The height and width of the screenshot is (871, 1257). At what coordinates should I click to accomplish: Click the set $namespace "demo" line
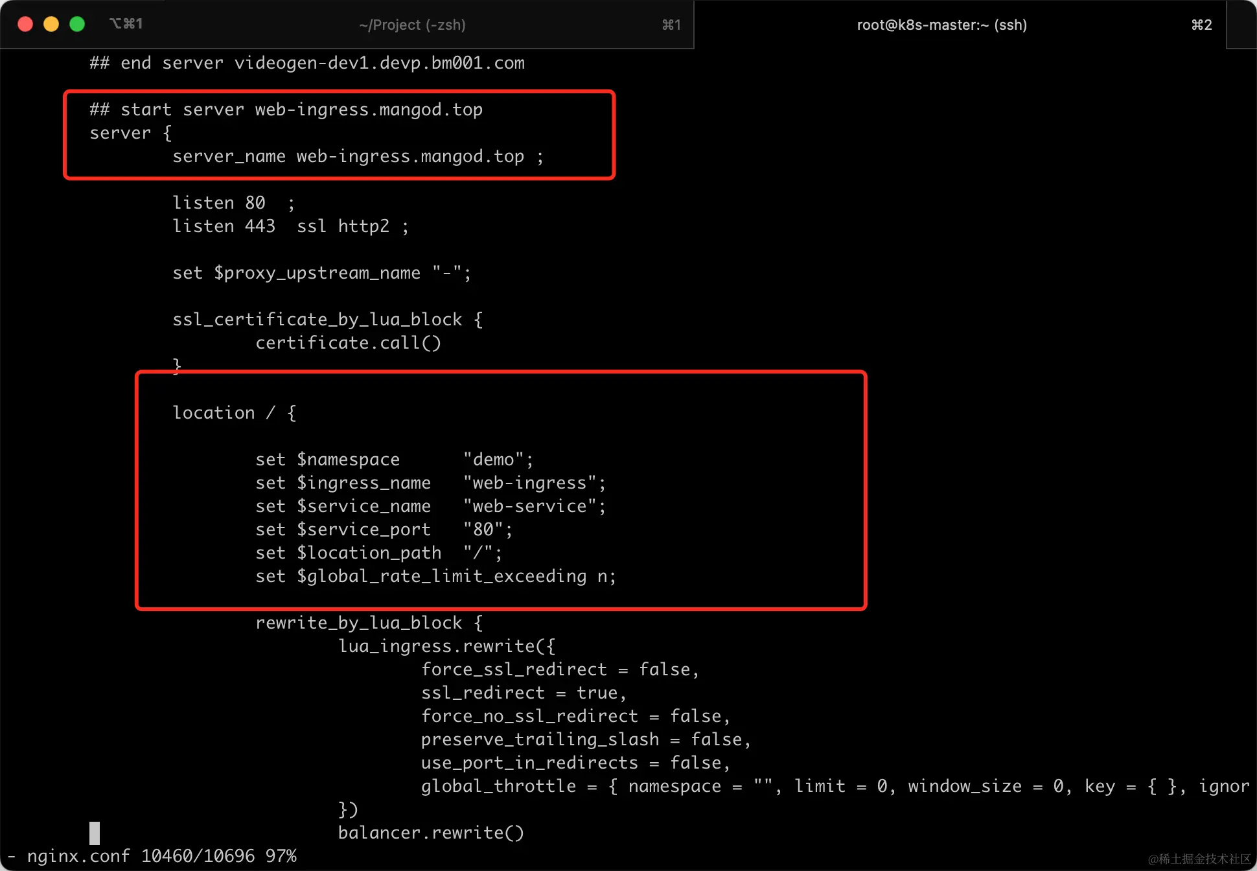pos(394,459)
